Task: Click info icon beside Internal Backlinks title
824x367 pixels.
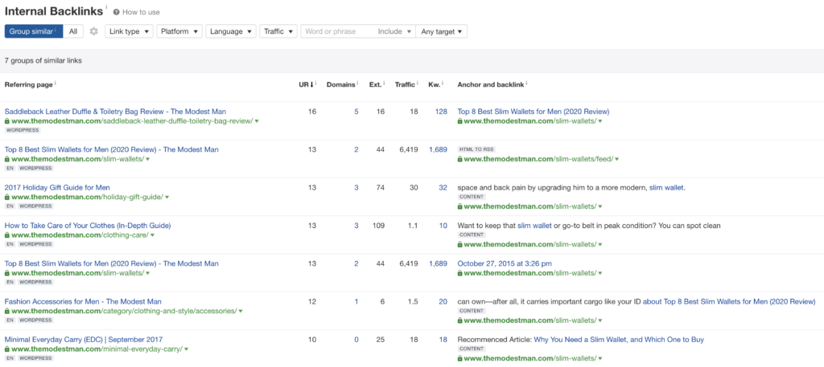Action: click(x=106, y=7)
